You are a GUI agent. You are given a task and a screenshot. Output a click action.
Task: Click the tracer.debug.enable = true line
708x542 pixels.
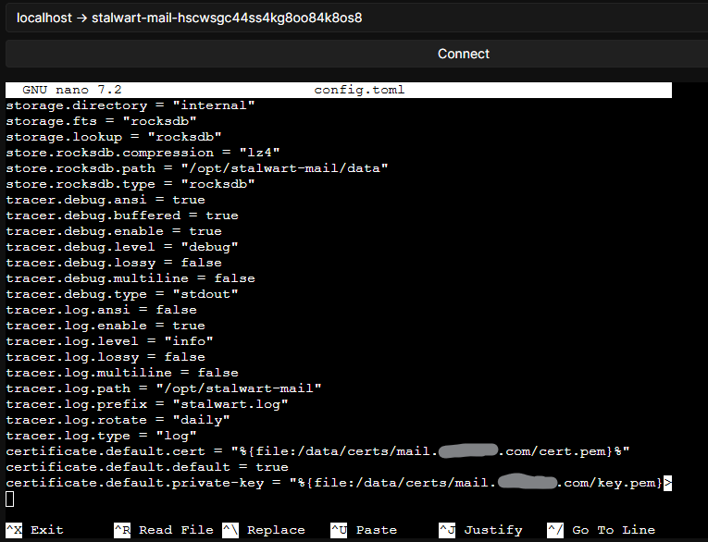[x=113, y=231]
